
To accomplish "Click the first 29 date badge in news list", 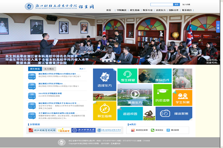I will click(32, 76).
